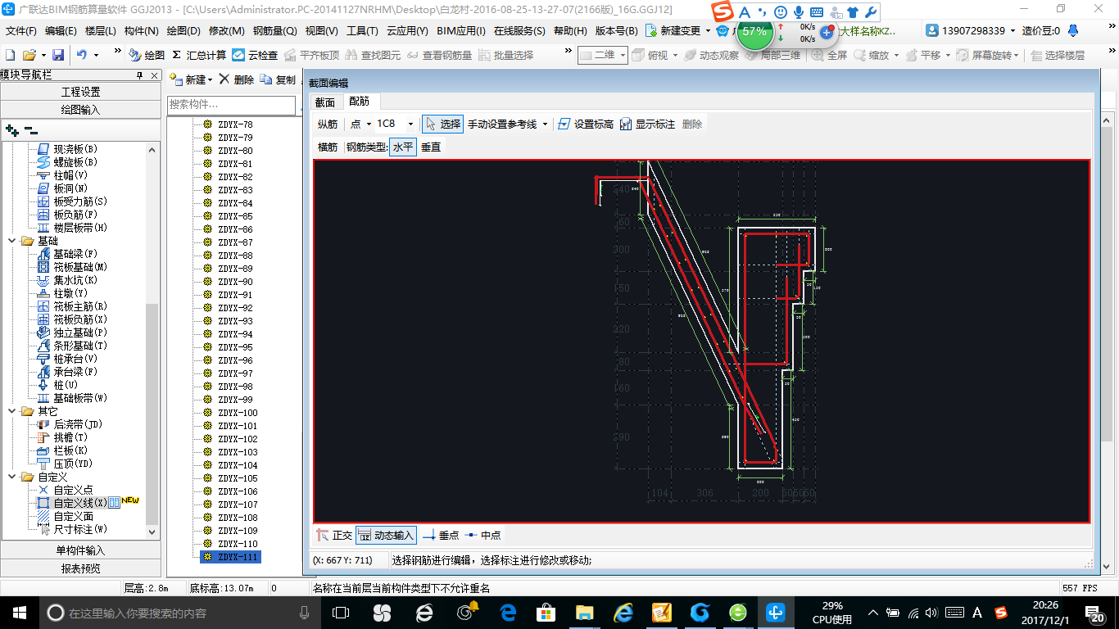Toggle 中点 midpoint snap
The image size is (1119, 629).
(482, 535)
